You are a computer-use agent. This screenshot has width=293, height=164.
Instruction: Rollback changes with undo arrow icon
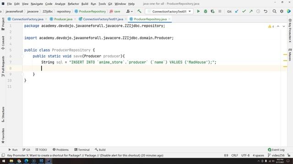tap(266, 11)
